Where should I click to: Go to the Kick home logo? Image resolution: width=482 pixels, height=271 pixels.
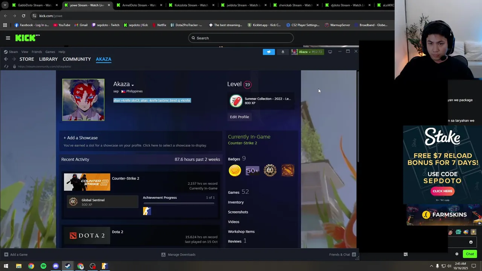click(x=27, y=38)
